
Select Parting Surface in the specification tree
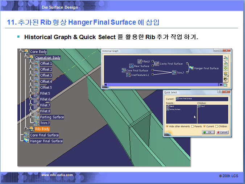tap(51, 117)
